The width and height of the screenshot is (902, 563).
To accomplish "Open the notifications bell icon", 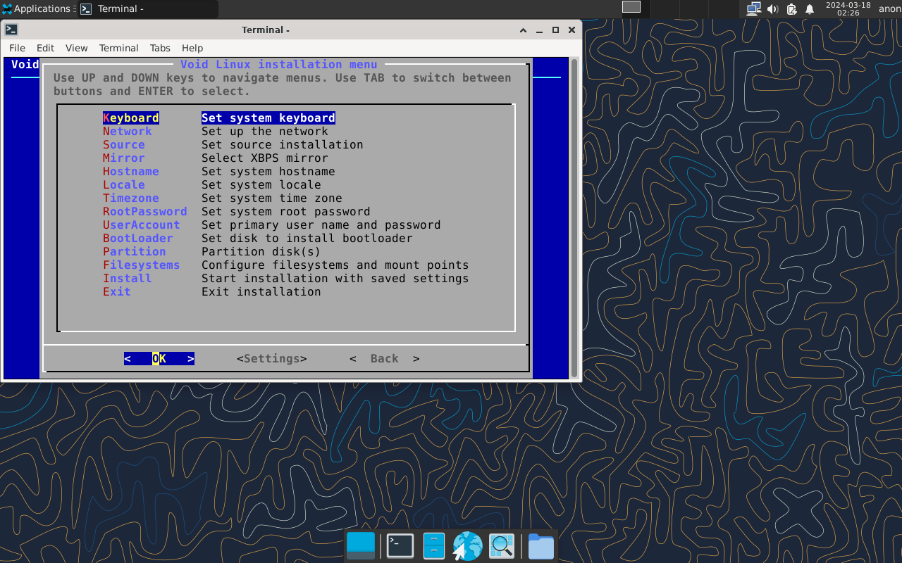I will tap(810, 9).
